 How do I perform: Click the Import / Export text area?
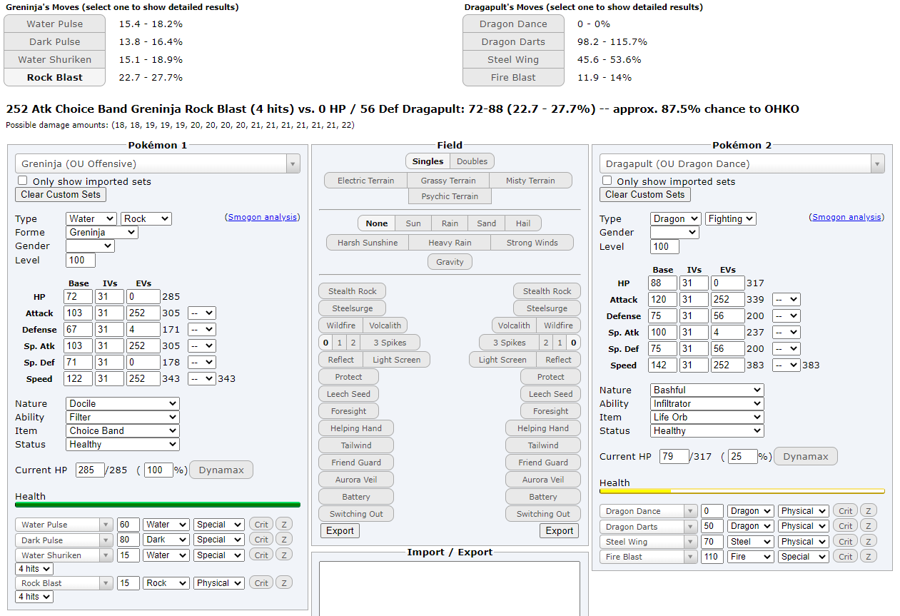tap(450, 588)
